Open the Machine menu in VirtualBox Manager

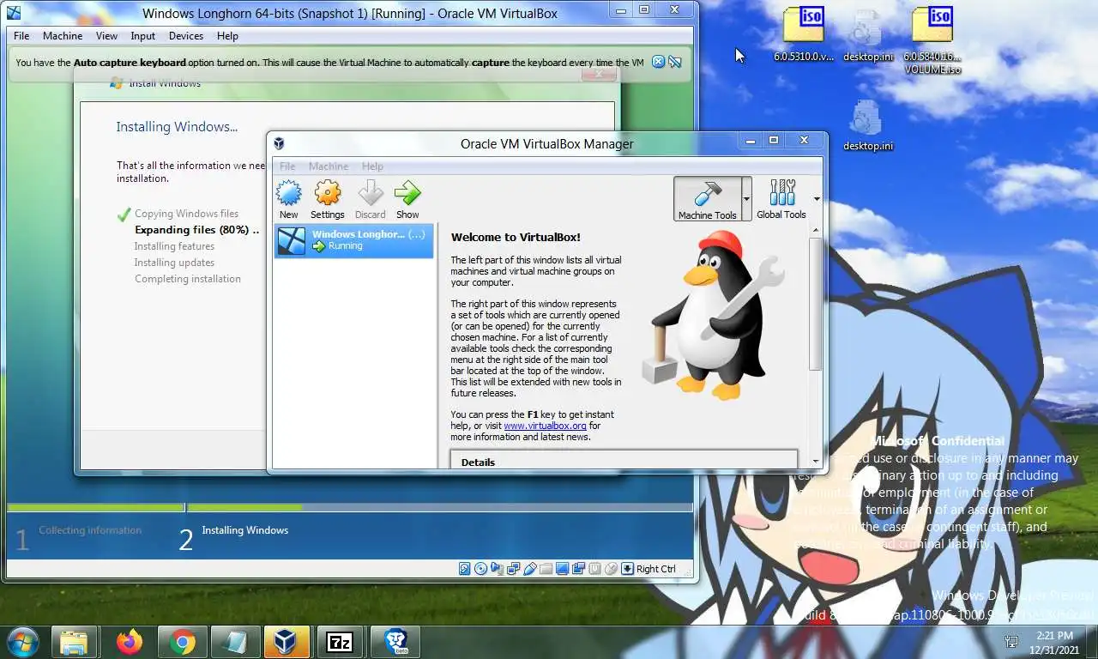(x=329, y=166)
